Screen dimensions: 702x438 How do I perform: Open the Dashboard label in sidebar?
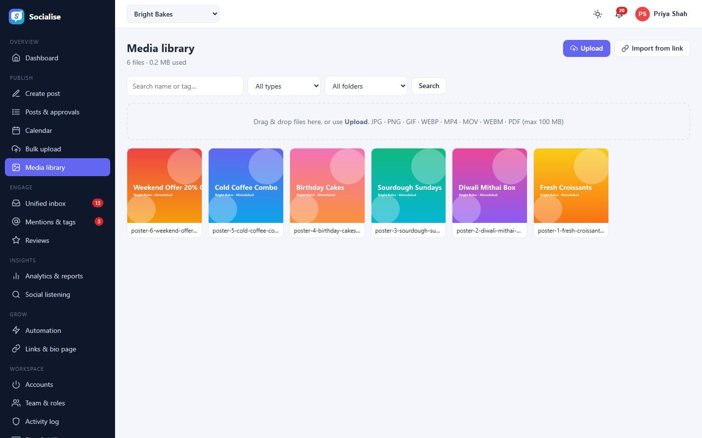coord(42,58)
